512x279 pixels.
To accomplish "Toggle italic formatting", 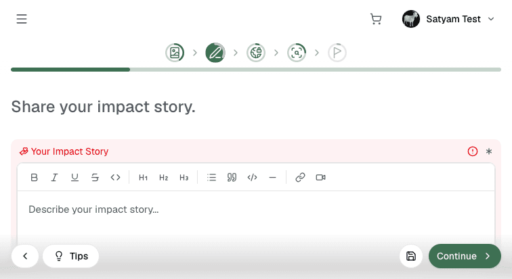I will click(54, 178).
